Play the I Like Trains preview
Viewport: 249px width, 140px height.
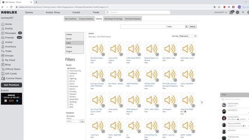[x=103, y=131]
